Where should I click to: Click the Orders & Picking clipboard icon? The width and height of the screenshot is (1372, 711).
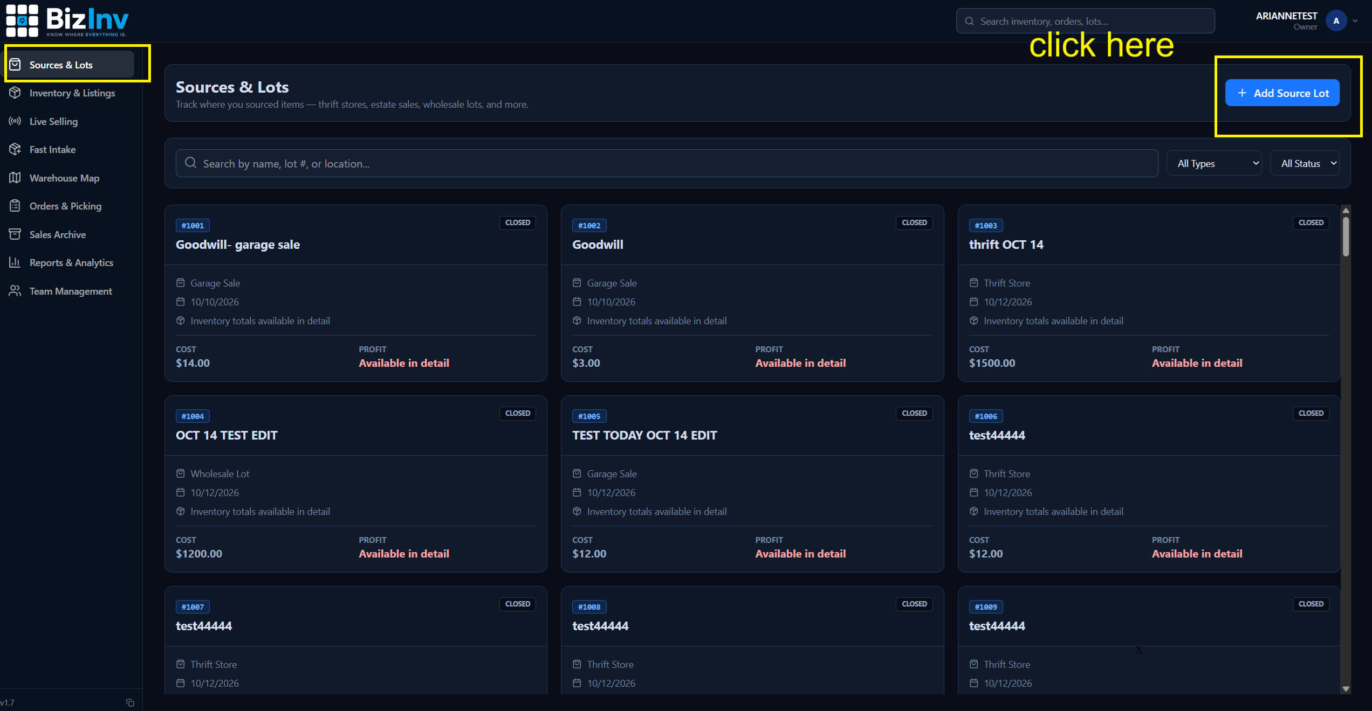coord(15,206)
